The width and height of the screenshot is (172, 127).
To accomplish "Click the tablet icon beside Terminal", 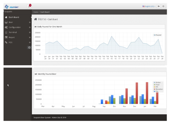I will 6,32.
